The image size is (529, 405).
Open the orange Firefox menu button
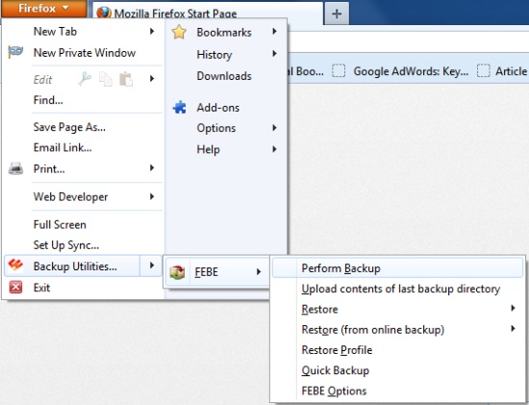click(44, 8)
